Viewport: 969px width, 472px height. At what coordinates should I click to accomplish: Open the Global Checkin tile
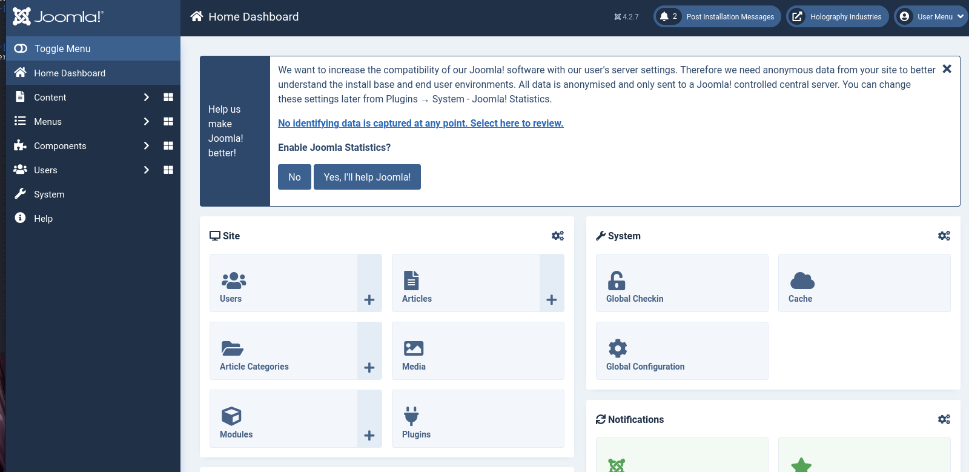(682, 283)
